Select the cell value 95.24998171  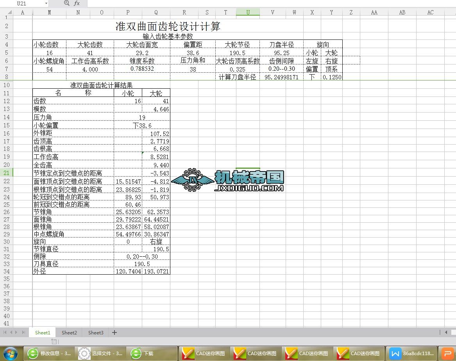[x=281, y=77]
